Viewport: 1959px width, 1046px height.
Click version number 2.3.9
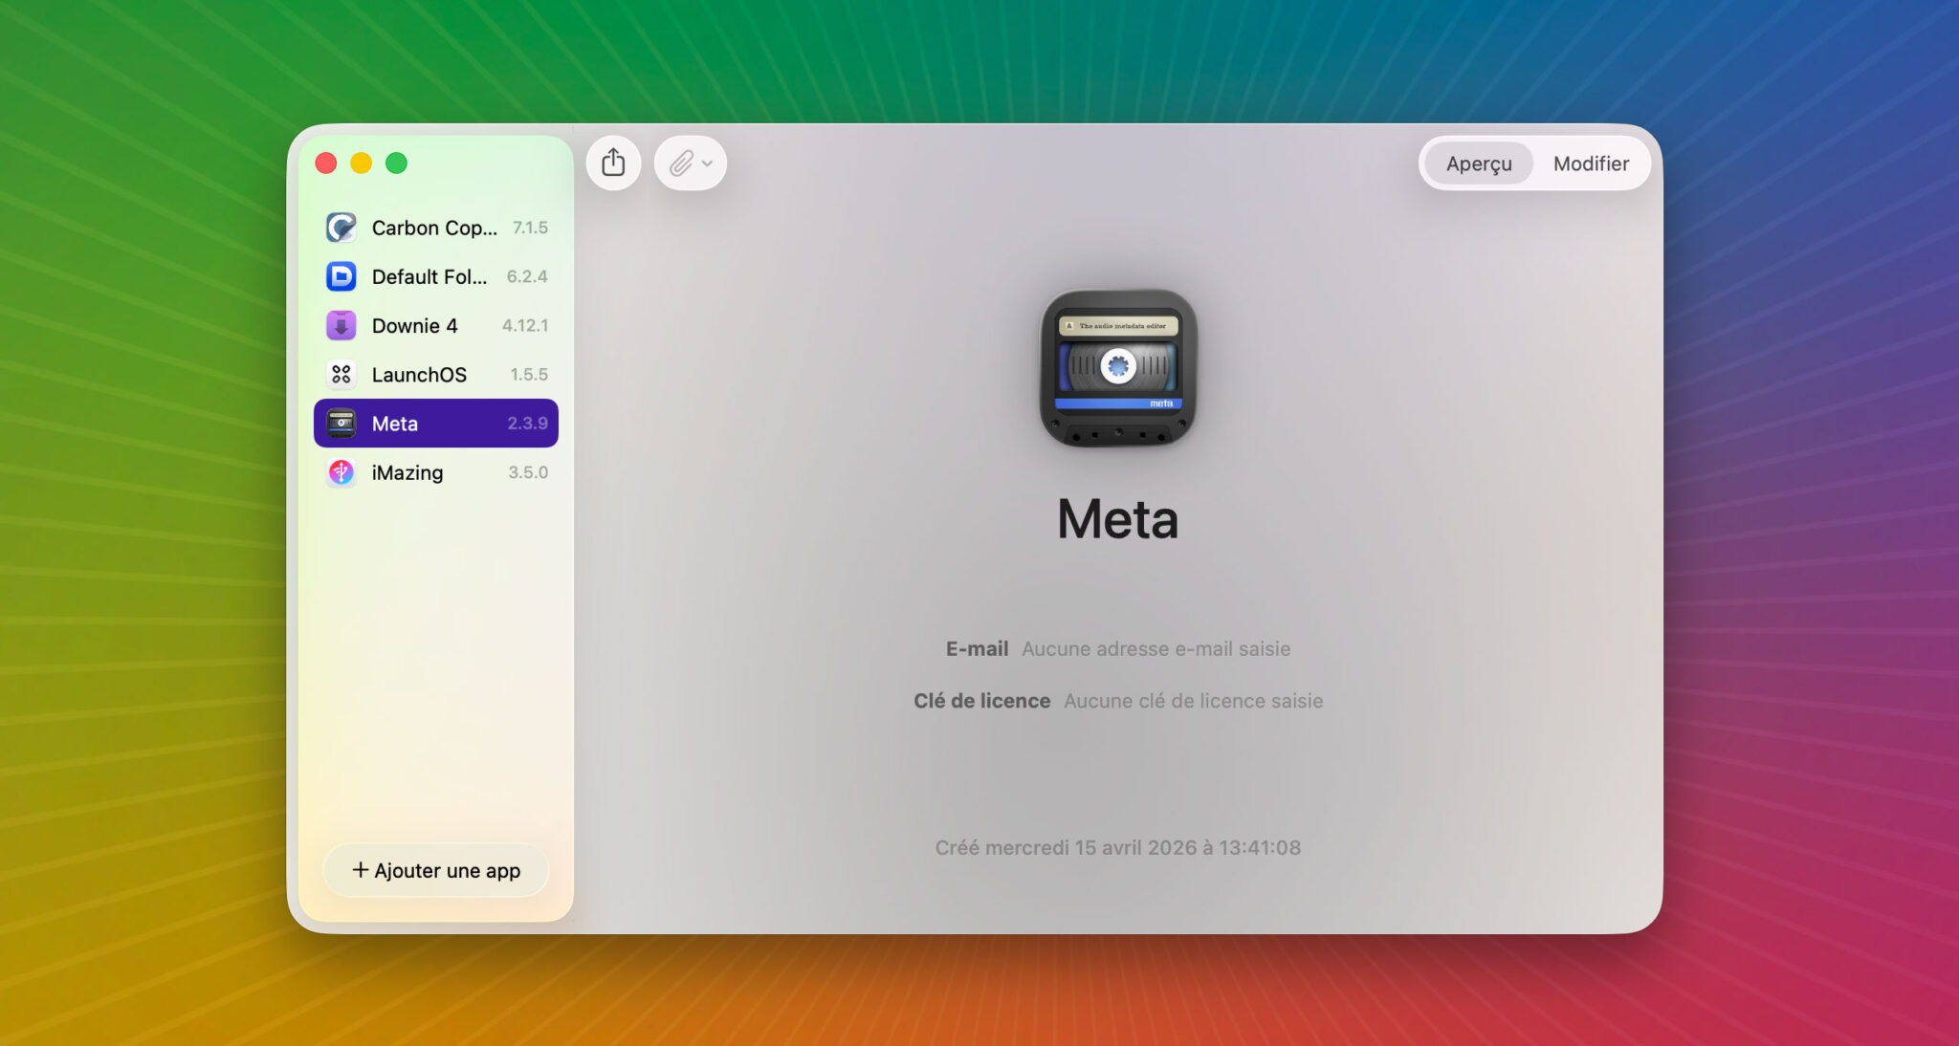527,423
